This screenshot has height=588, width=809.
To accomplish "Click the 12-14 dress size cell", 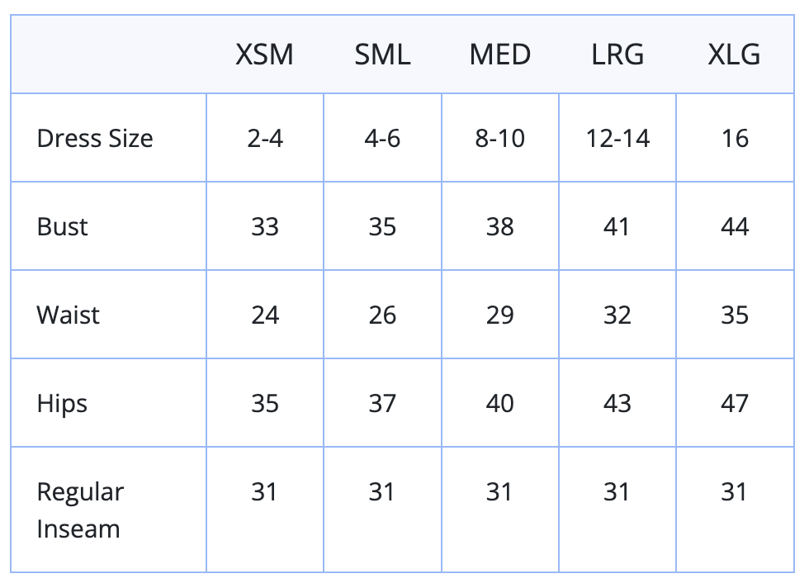I will (x=617, y=139).
